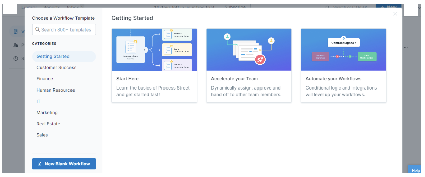
Task: Open Accelerate your Team thumbnail
Action: click(x=249, y=50)
